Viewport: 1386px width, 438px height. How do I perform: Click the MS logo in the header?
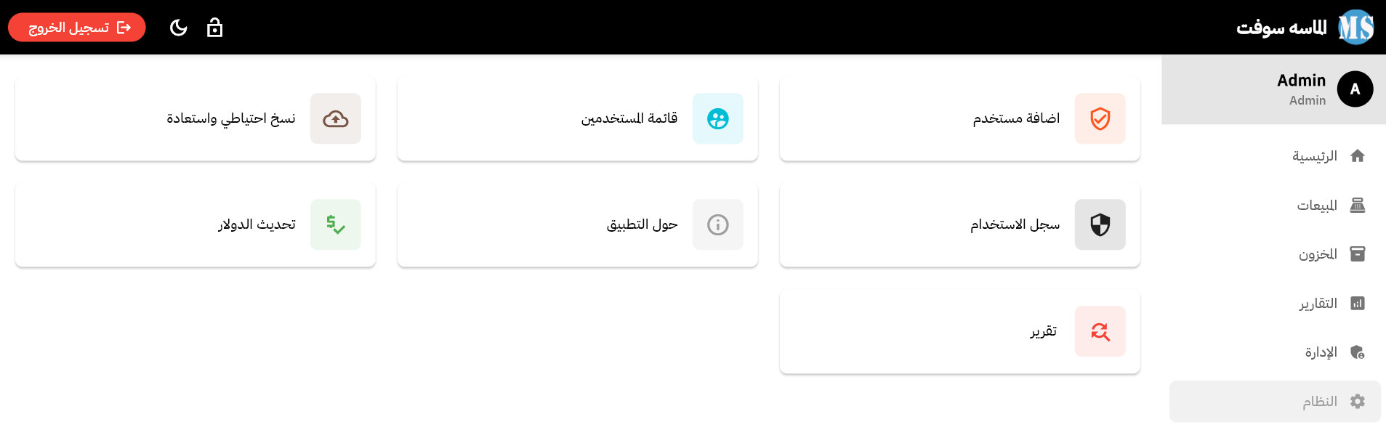click(1356, 28)
